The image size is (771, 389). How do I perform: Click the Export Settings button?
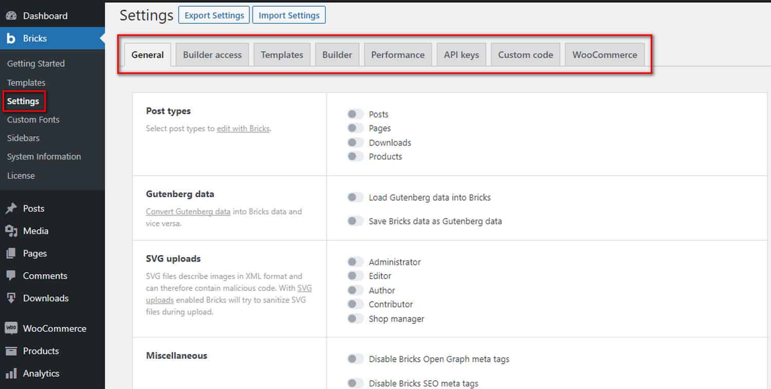point(214,15)
